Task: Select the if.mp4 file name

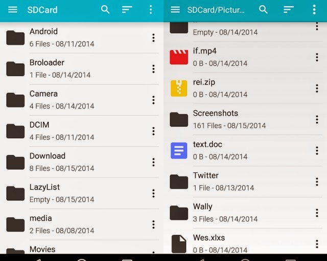Action: pos(205,51)
